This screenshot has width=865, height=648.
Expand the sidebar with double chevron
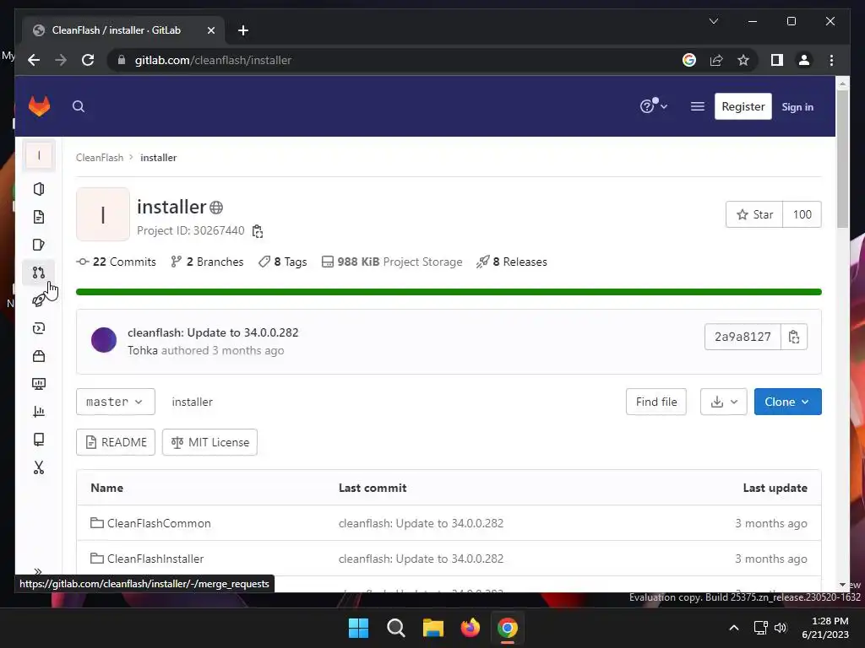38,571
